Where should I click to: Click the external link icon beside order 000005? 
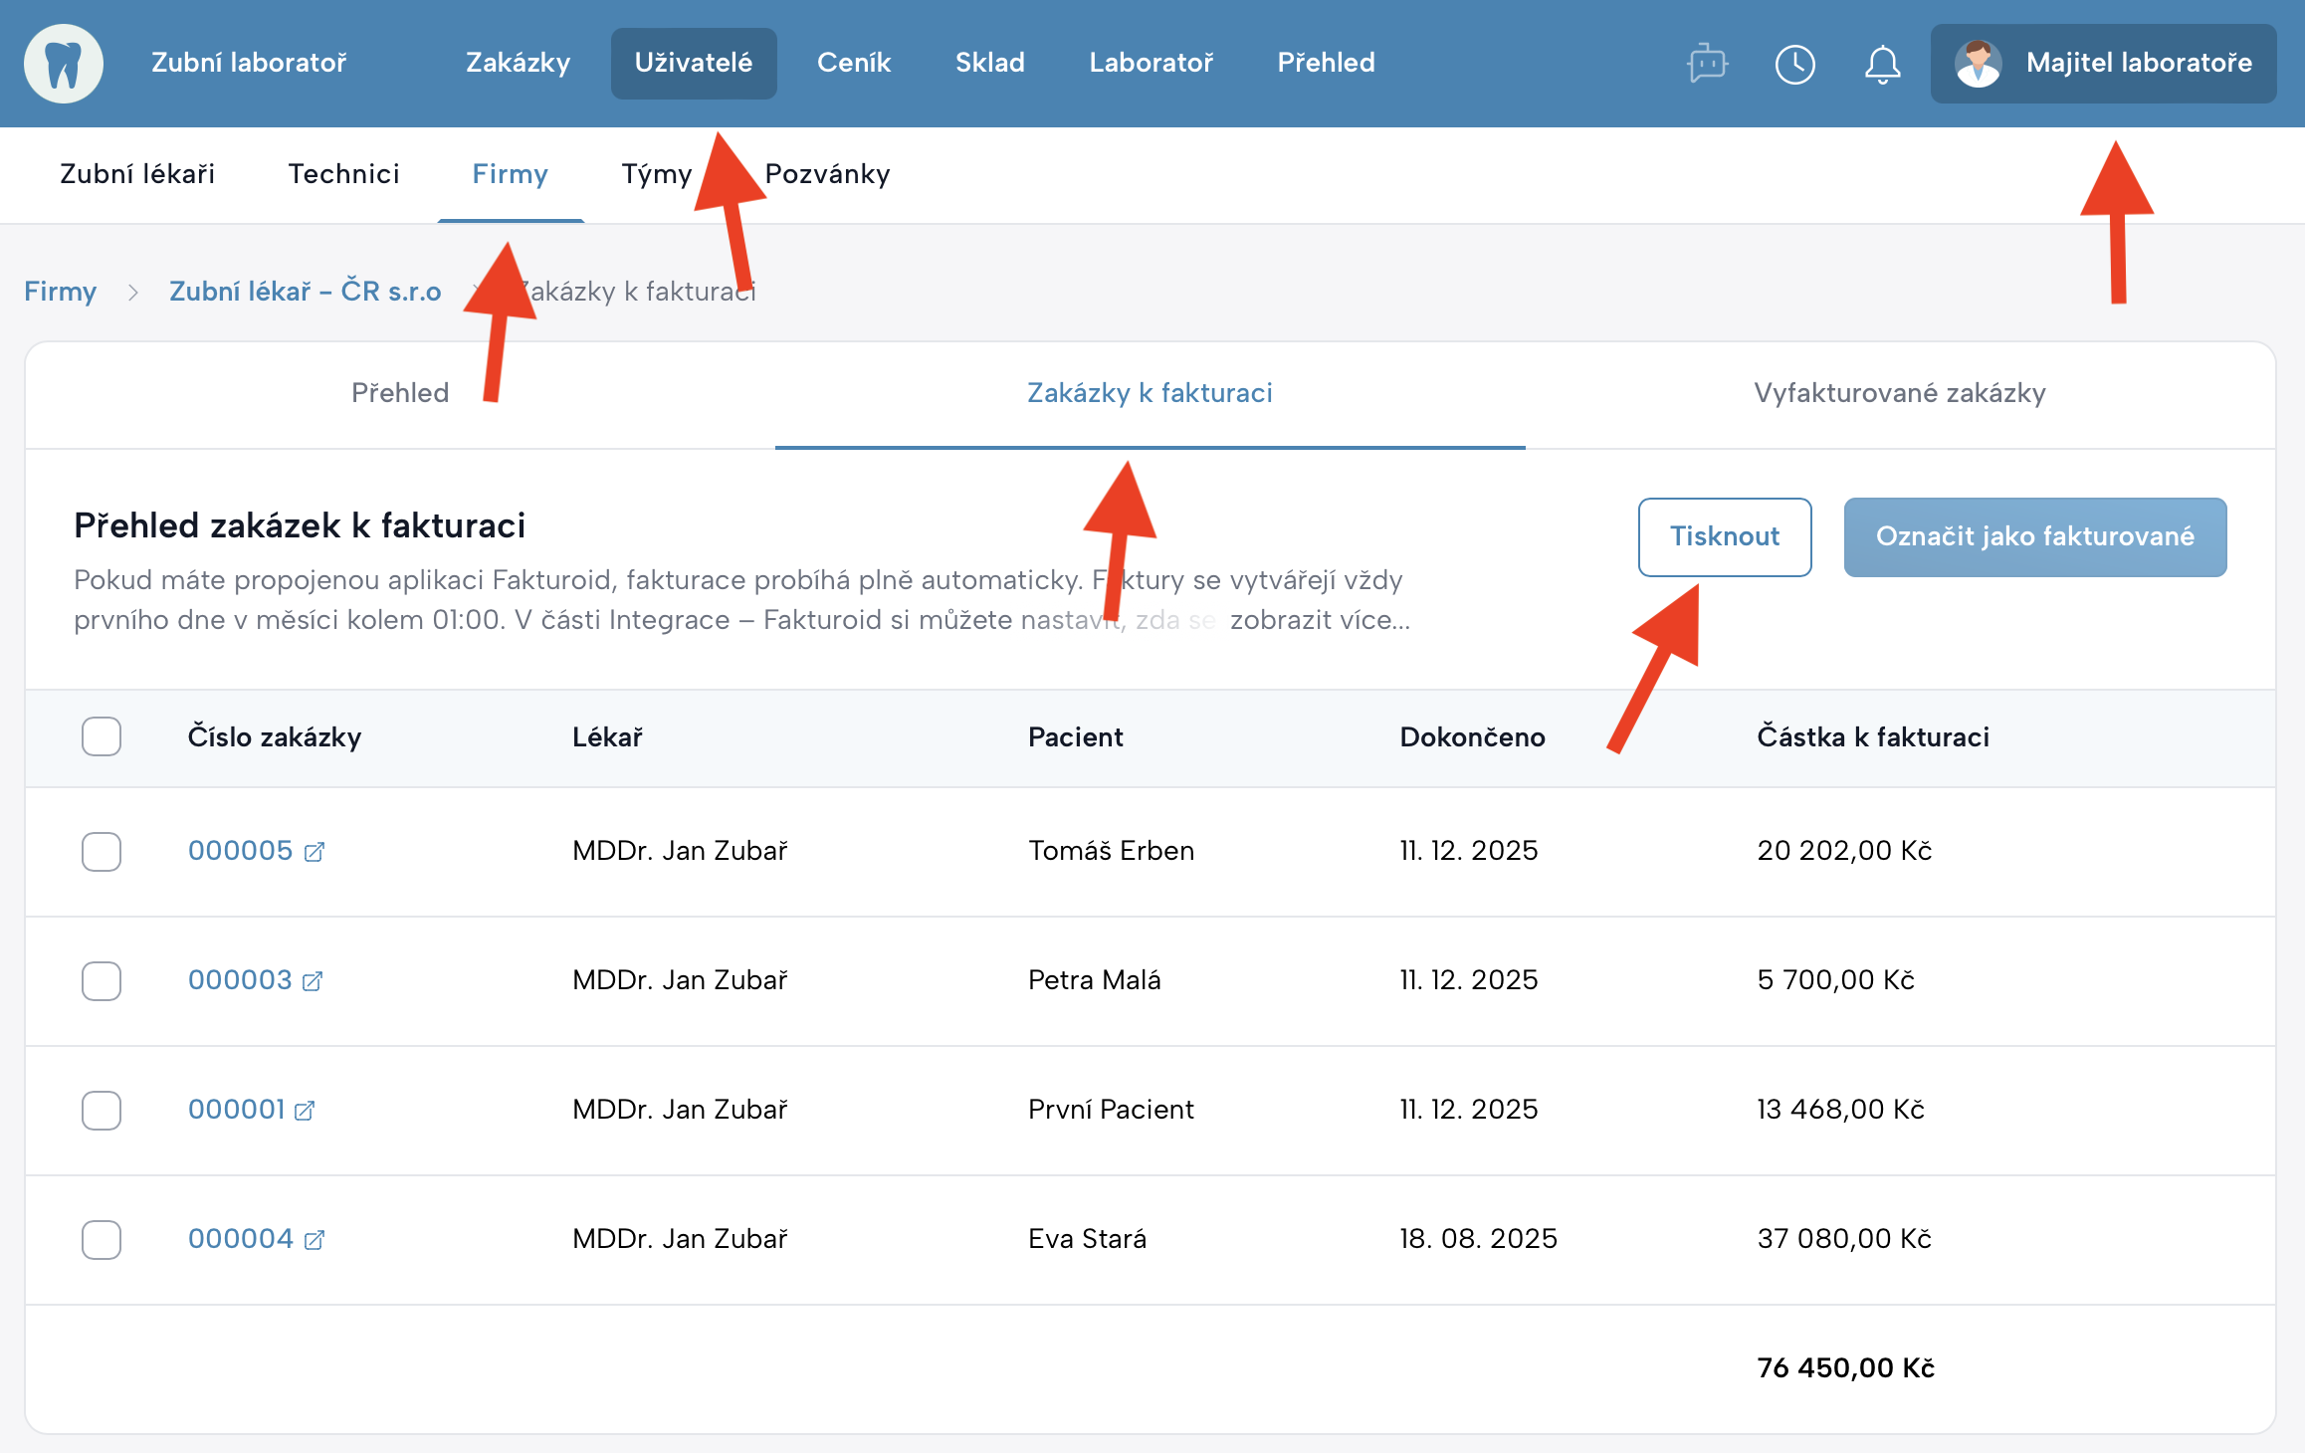[x=314, y=852]
